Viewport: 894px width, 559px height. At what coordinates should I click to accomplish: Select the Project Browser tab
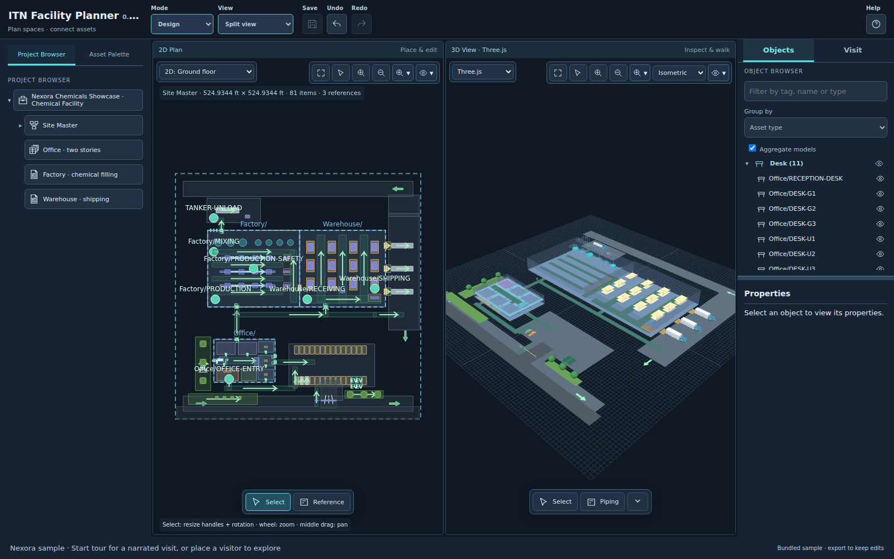tap(41, 54)
